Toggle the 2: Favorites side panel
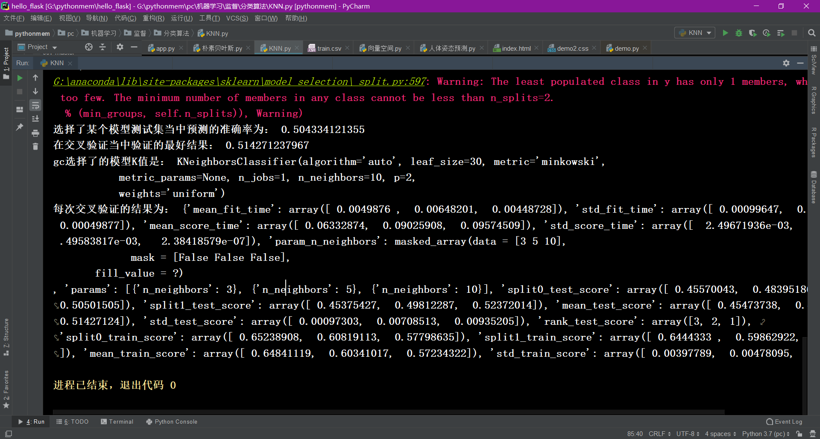 [x=6, y=389]
